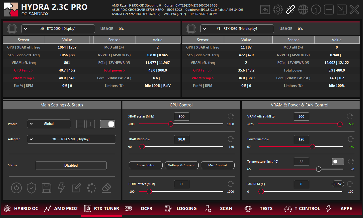Expand the Adapter selection dropdown
363x218 pixels.
click(x=71, y=139)
